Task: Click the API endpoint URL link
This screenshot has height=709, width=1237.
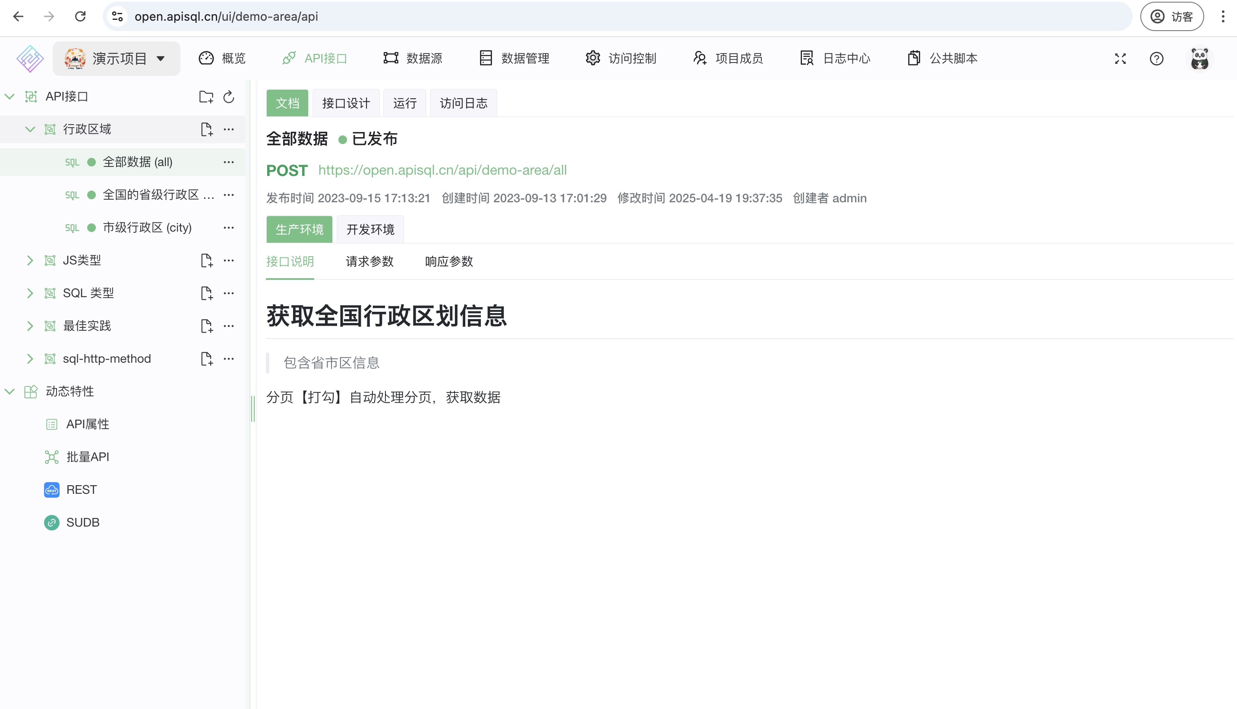Action: [x=442, y=170]
